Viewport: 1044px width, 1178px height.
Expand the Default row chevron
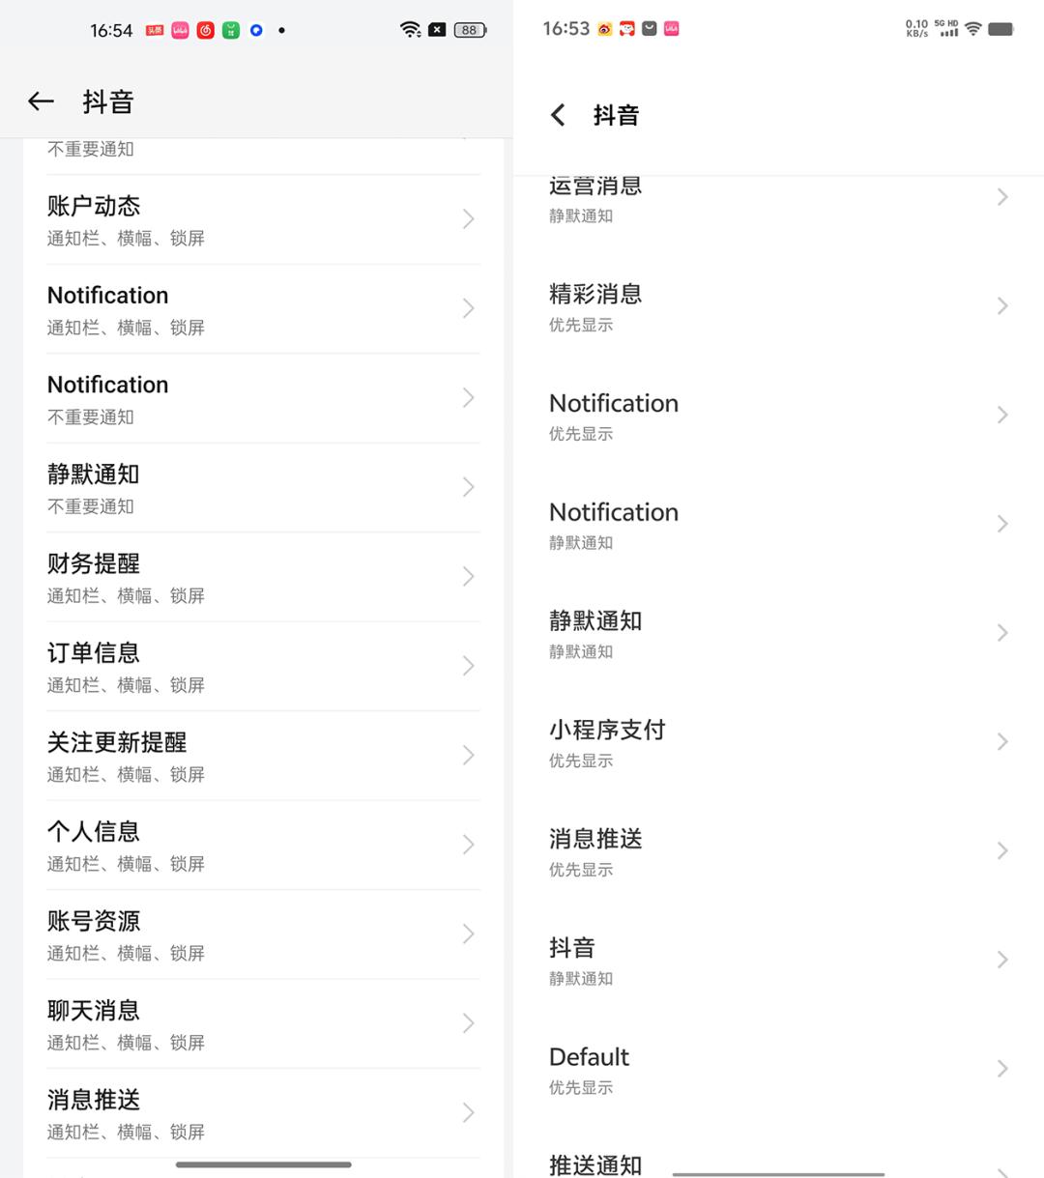click(1002, 1069)
